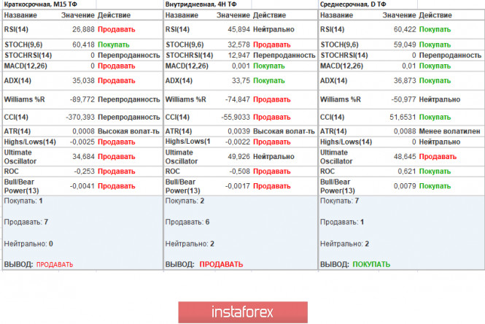Click ROC value -0,253
Image resolution: width=485 pixels, height=324 pixels.
pyautogui.click(x=84, y=171)
